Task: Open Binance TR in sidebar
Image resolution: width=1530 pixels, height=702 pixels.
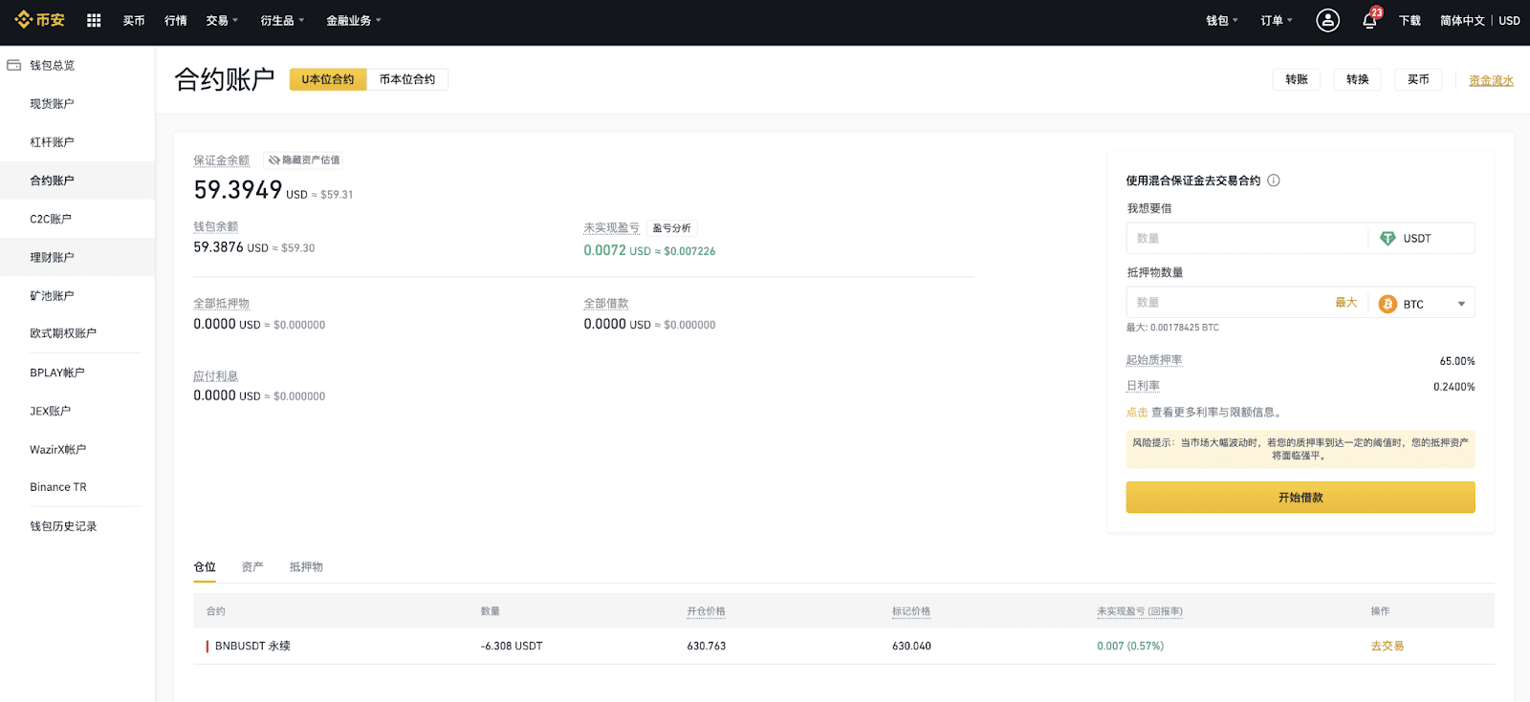Action: click(58, 487)
